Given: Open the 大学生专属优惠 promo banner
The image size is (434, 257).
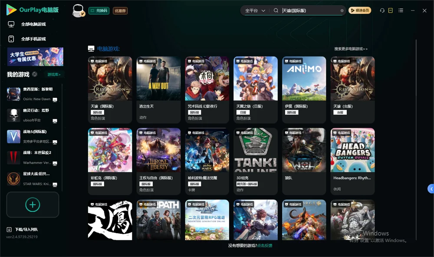Looking at the screenshot, I should tap(35, 56).
